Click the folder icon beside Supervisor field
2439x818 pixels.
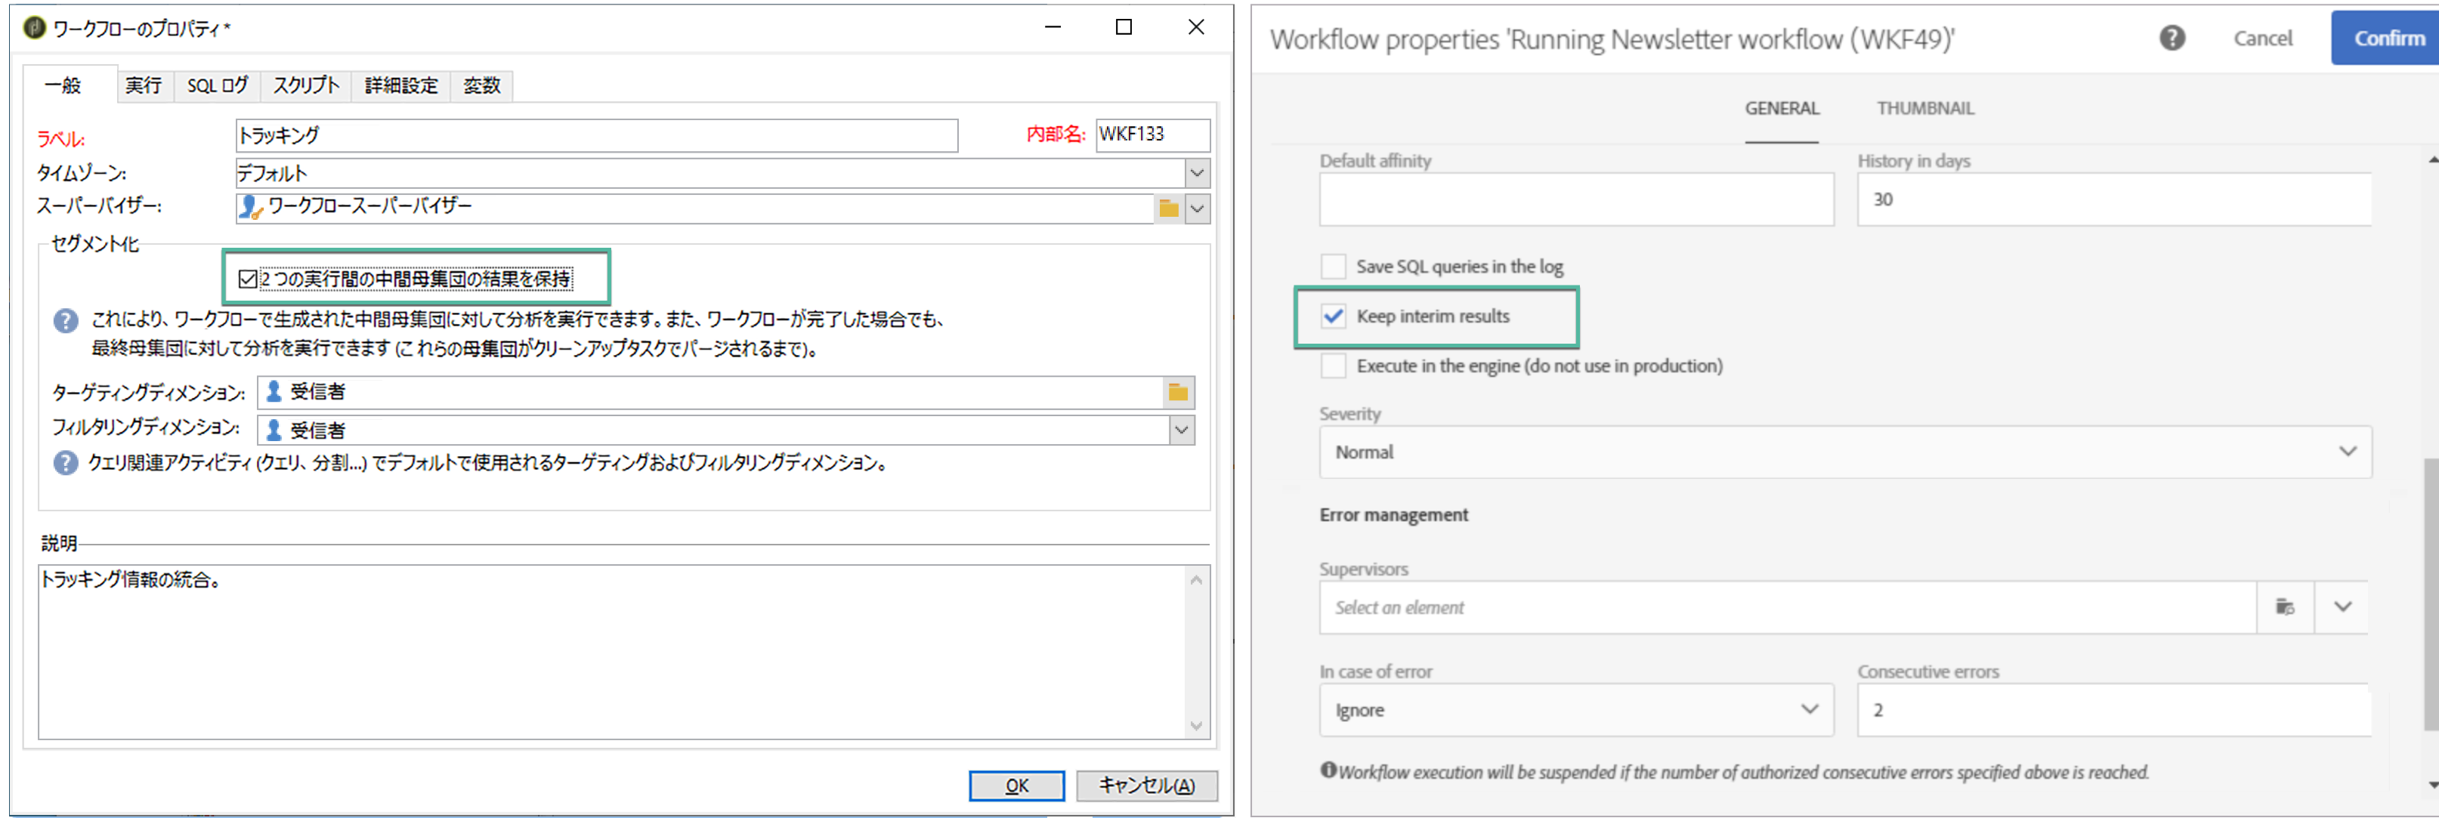click(x=1168, y=208)
